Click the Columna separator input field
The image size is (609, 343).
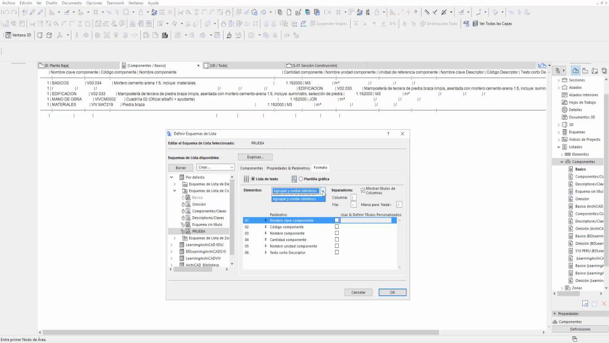point(354,197)
